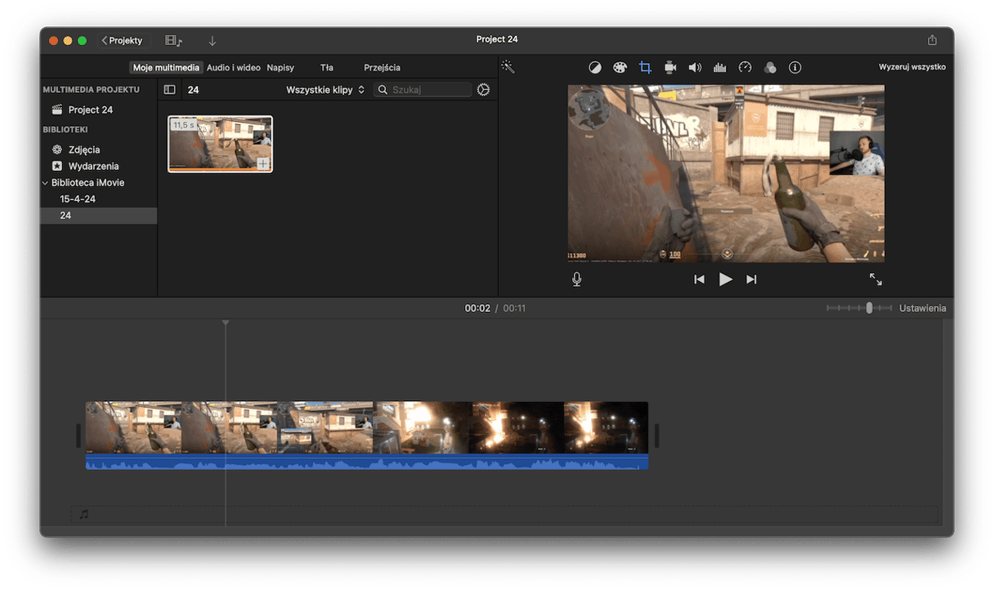Collapse Biblioteca iMovie disclosure triangle

tap(46, 183)
